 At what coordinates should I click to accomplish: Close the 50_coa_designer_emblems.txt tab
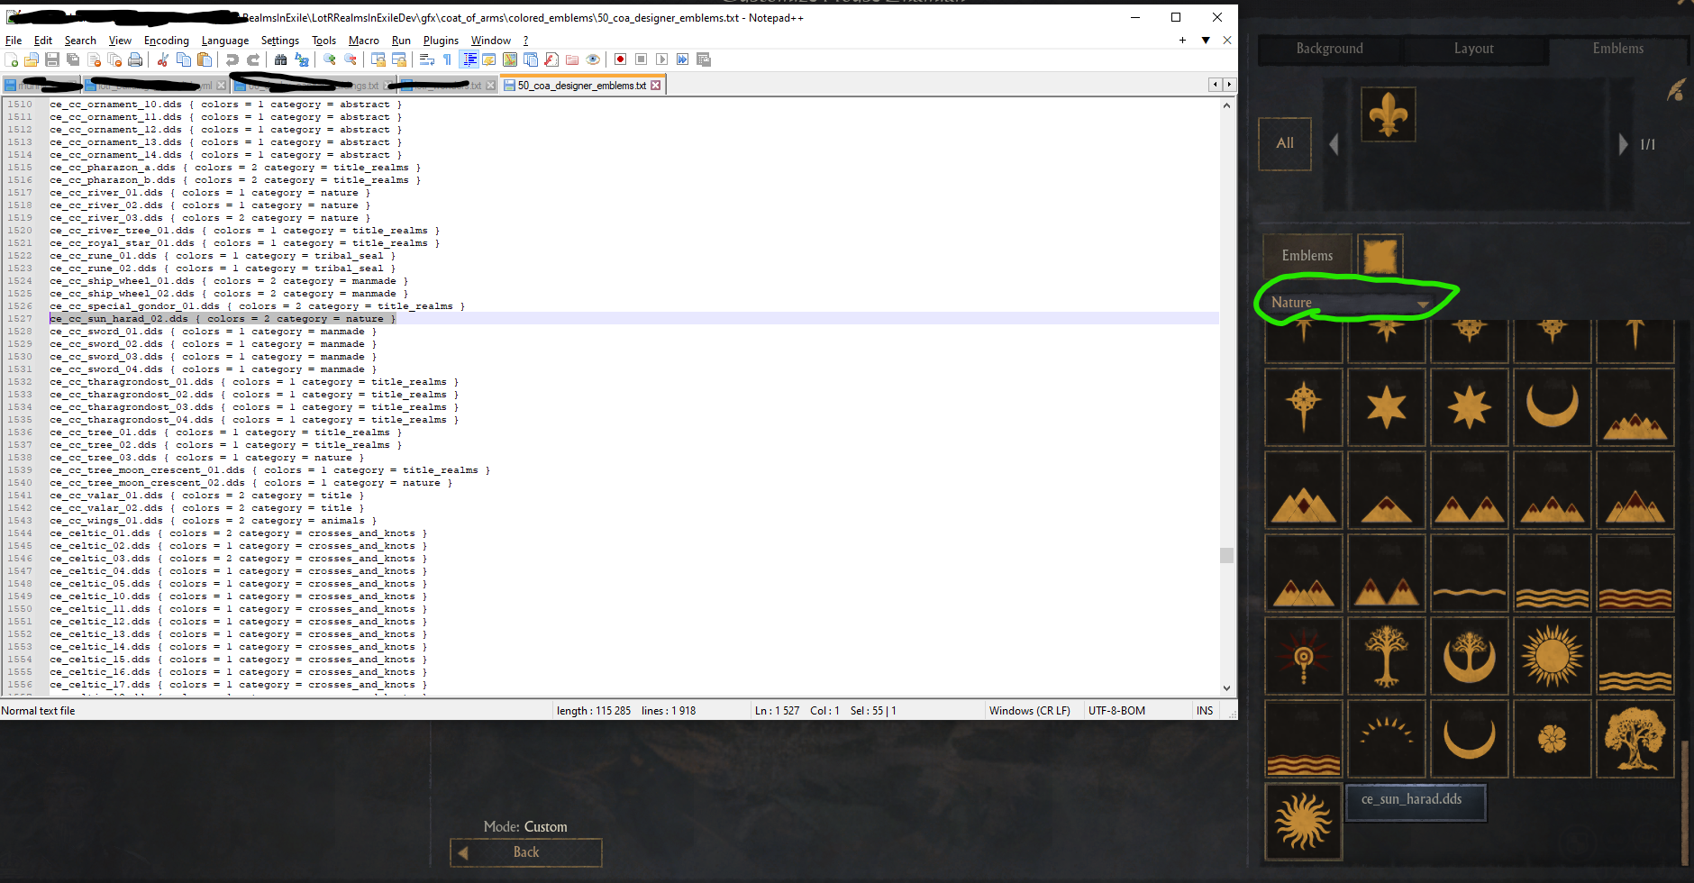(x=656, y=86)
